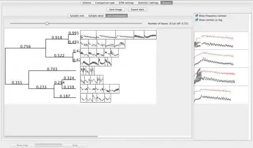The width and height of the screenshot is (253, 148).
Task: Click the Next step button
Action: coord(22,145)
